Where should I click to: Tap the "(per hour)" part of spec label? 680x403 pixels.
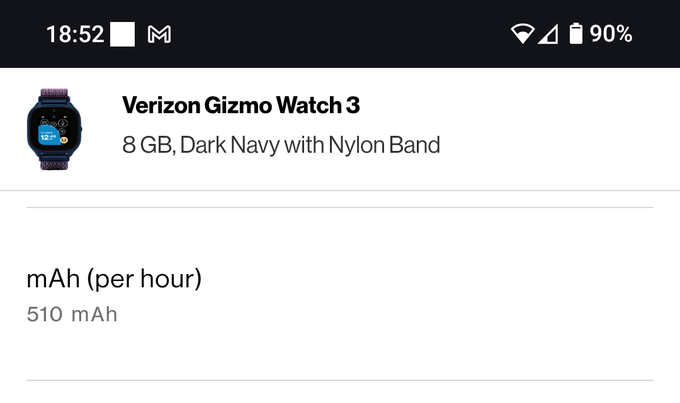click(x=145, y=279)
